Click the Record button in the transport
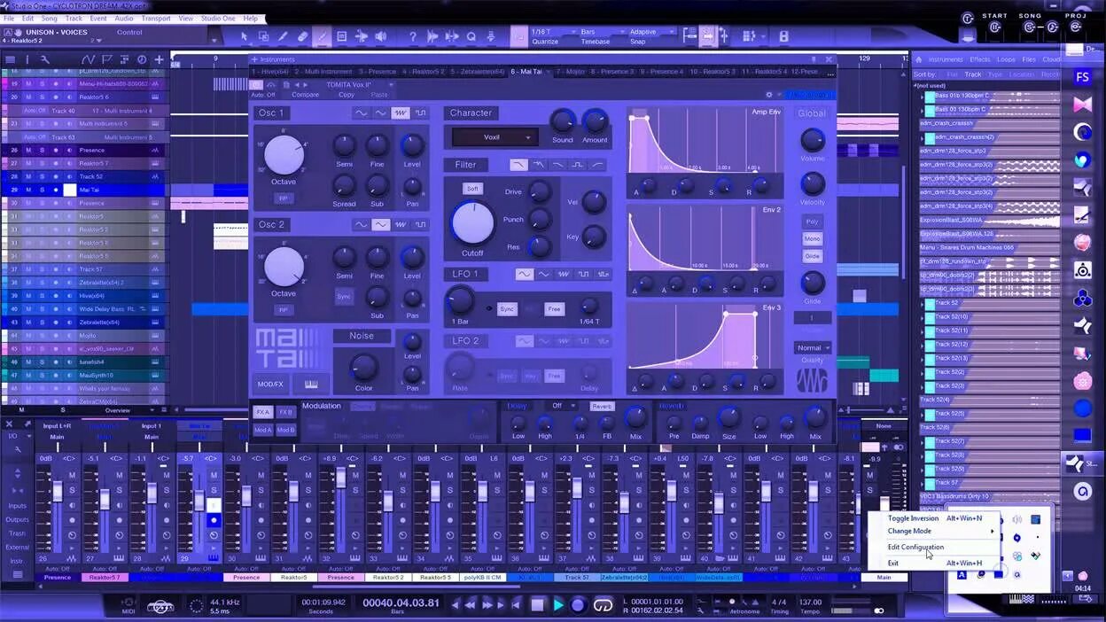The image size is (1106, 622). tap(578, 603)
